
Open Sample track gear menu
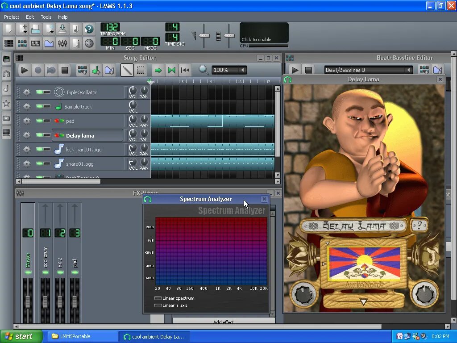tap(26, 107)
